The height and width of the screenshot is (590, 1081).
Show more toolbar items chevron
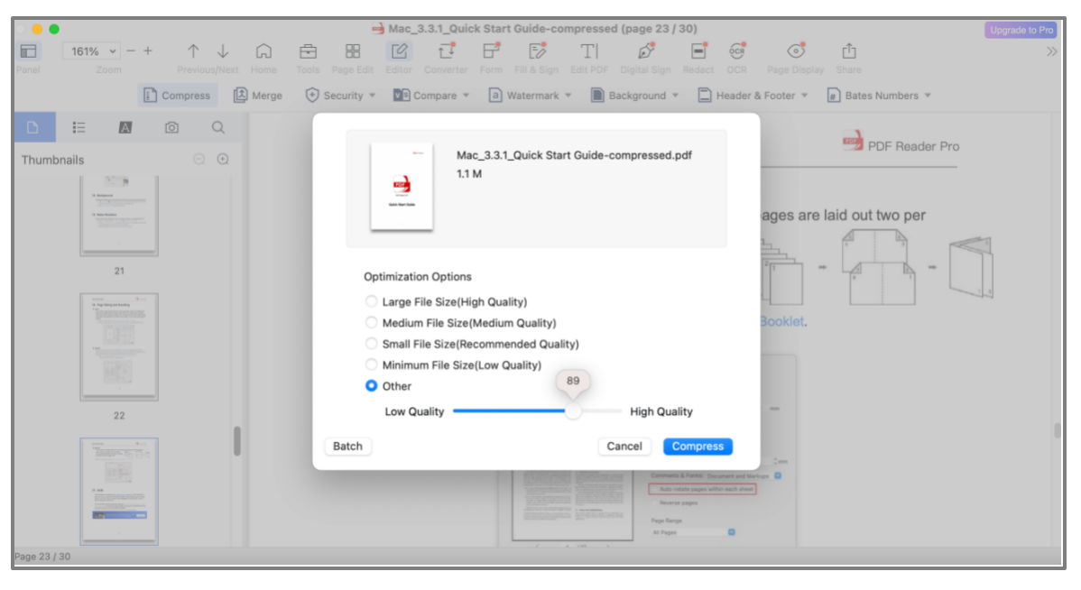tap(1051, 51)
